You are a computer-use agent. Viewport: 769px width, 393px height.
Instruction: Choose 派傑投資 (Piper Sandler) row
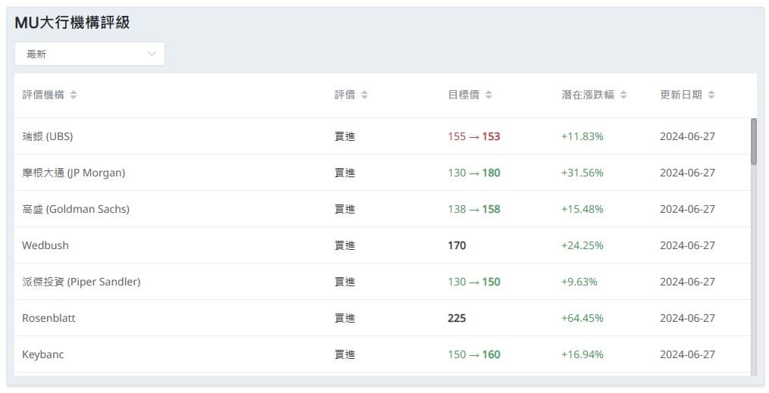[81, 282]
